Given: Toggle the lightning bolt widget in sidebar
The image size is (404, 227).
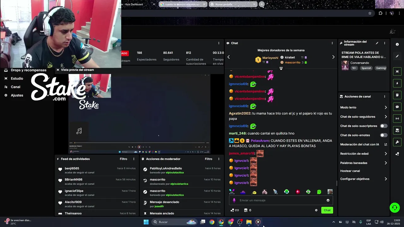Looking at the screenshot, I should 397,83.
